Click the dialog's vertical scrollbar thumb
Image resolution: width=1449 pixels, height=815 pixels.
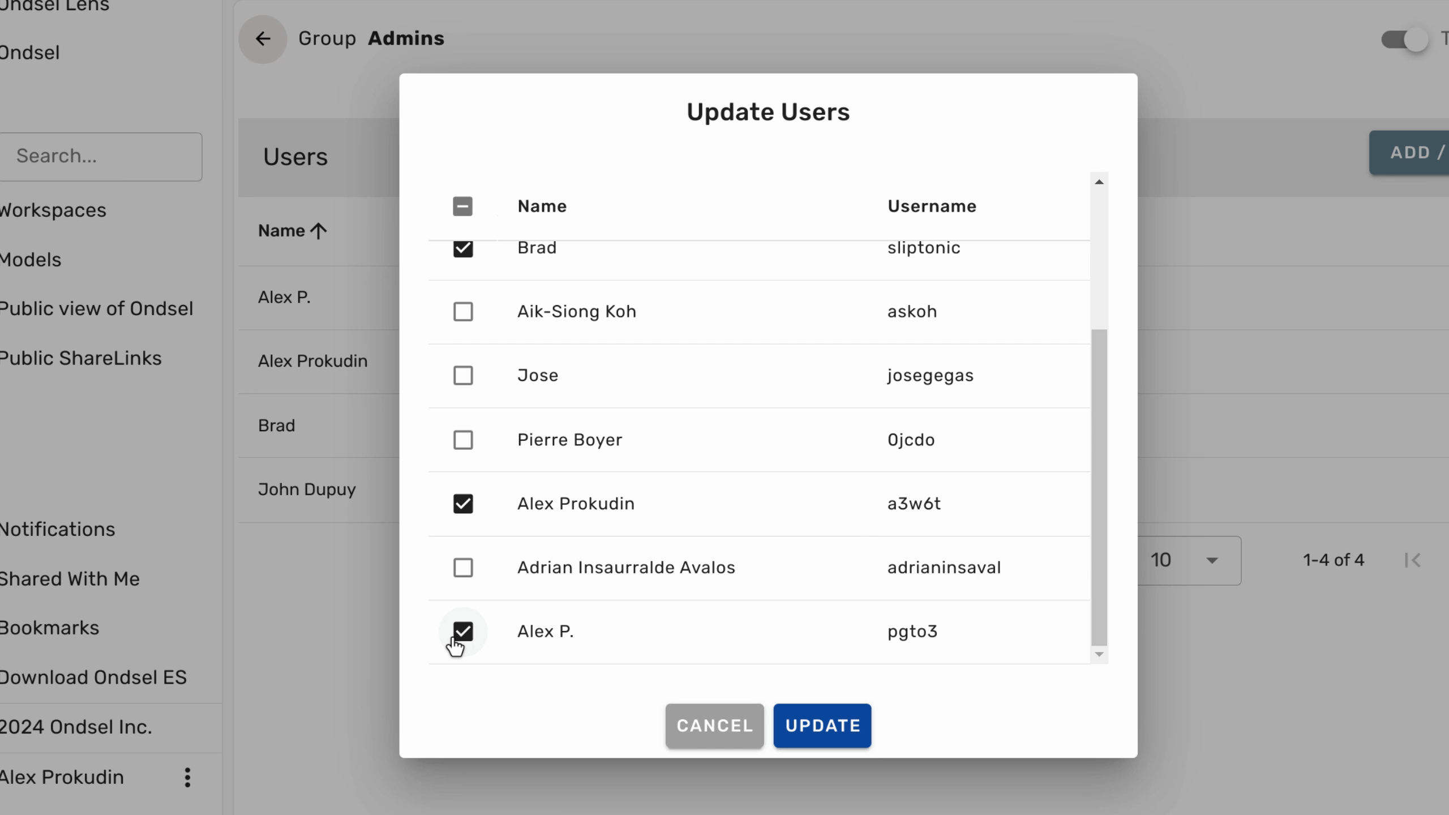click(1099, 487)
